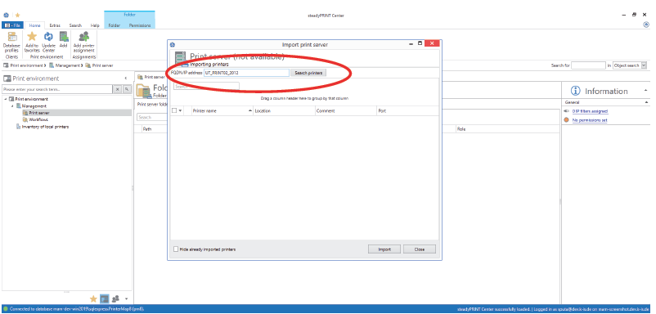This screenshot has height=314, width=656.
Task: Switch to the Help ribbon tab
Action: pyautogui.click(x=95, y=25)
